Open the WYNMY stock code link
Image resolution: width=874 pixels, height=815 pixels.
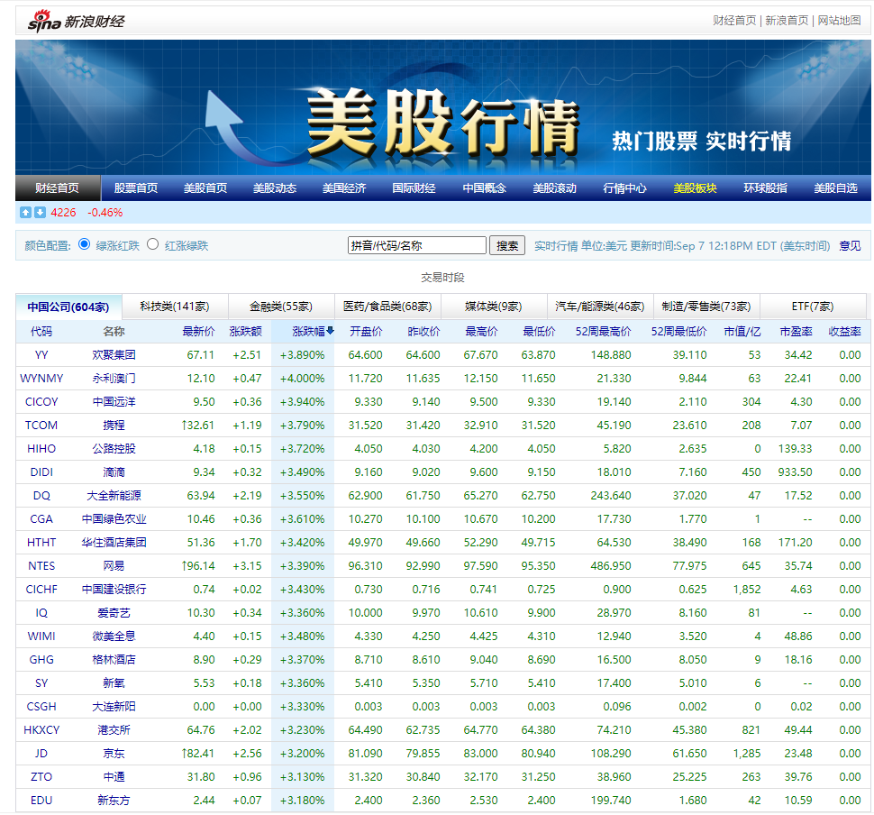point(41,379)
